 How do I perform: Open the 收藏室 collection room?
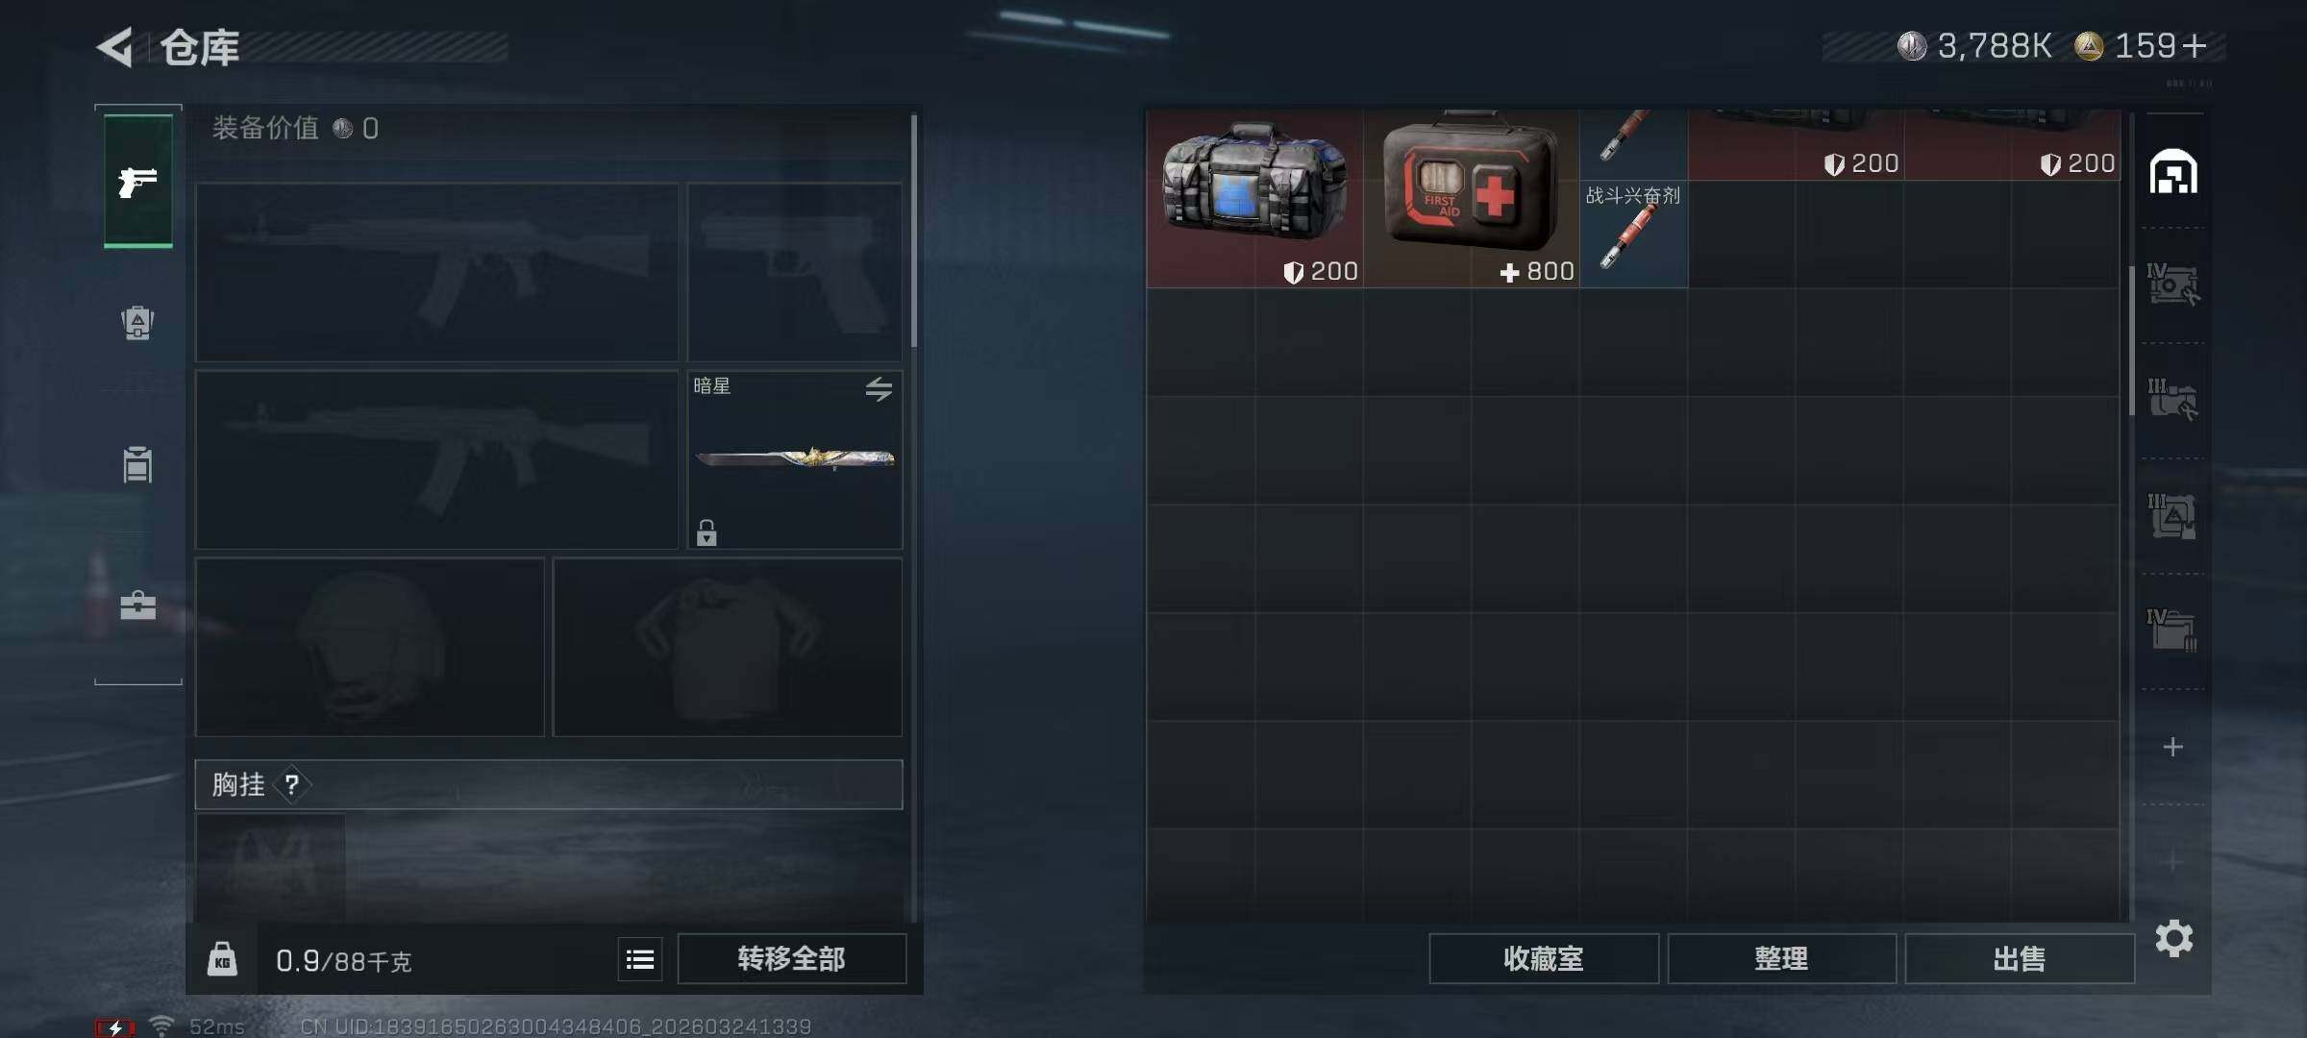1544,959
